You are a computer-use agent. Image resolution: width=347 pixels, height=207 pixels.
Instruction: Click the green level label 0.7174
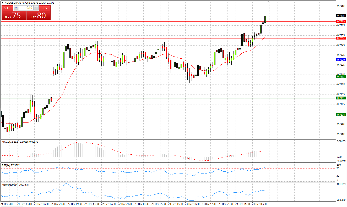pyautogui.click(x=341, y=115)
